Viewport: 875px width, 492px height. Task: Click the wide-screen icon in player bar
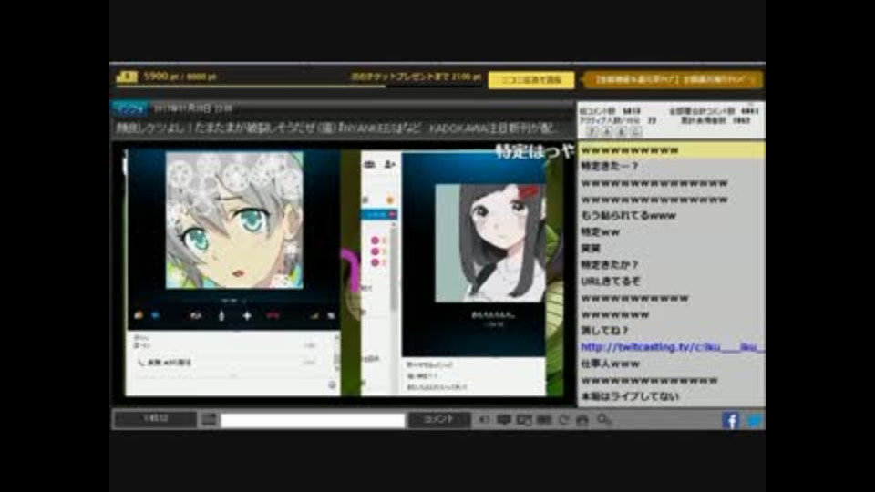[x=544, y=419]
